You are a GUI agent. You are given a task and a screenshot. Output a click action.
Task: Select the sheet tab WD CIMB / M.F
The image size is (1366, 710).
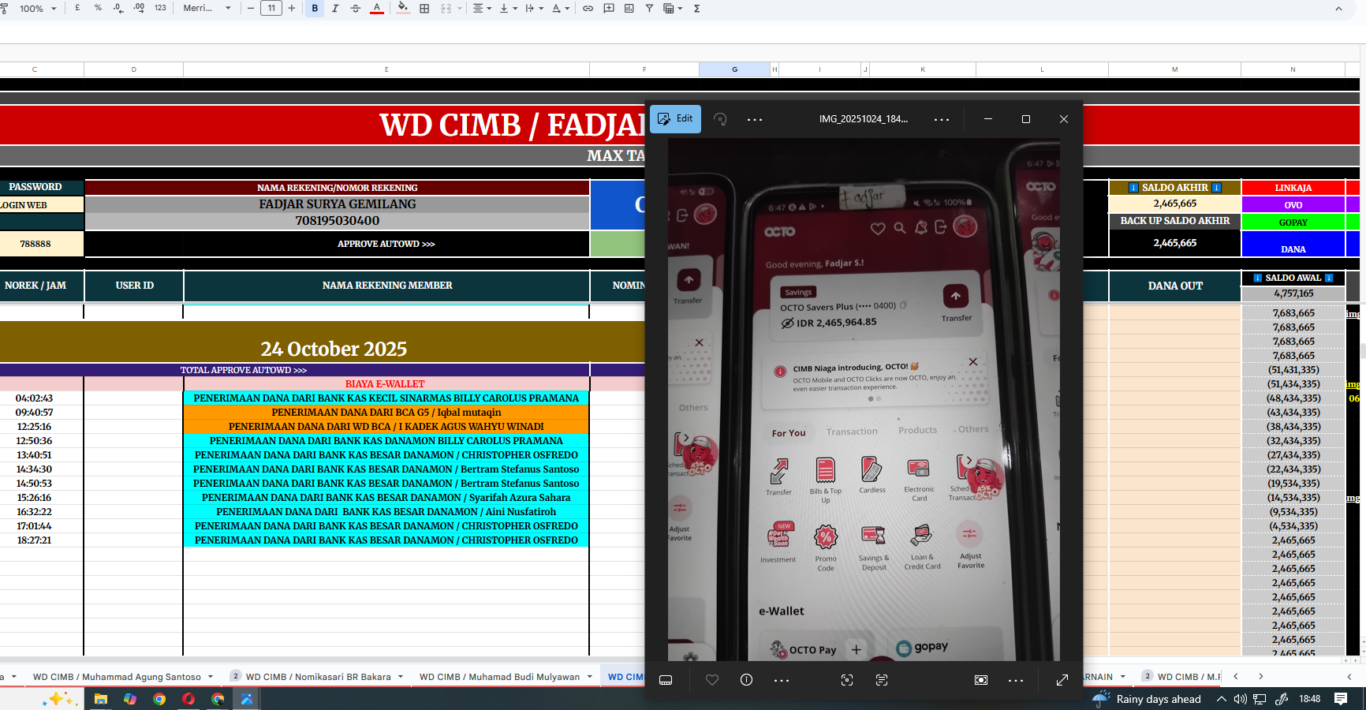[x=1189, y=677]
